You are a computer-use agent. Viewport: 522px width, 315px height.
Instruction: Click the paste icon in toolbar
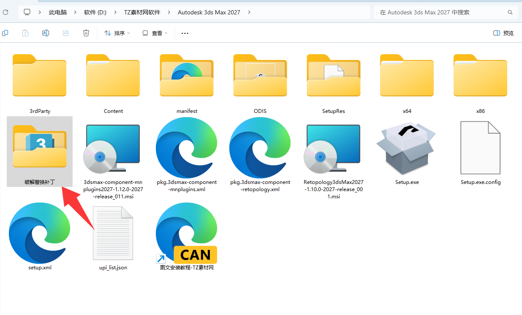tap(25, 33)
